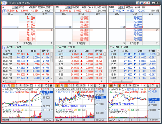Viewport: 162px width, 124px height.
Task: Click the ask price 34.1100 in the AAL order book
Action: pyautogui.click(x=84, y=17)
